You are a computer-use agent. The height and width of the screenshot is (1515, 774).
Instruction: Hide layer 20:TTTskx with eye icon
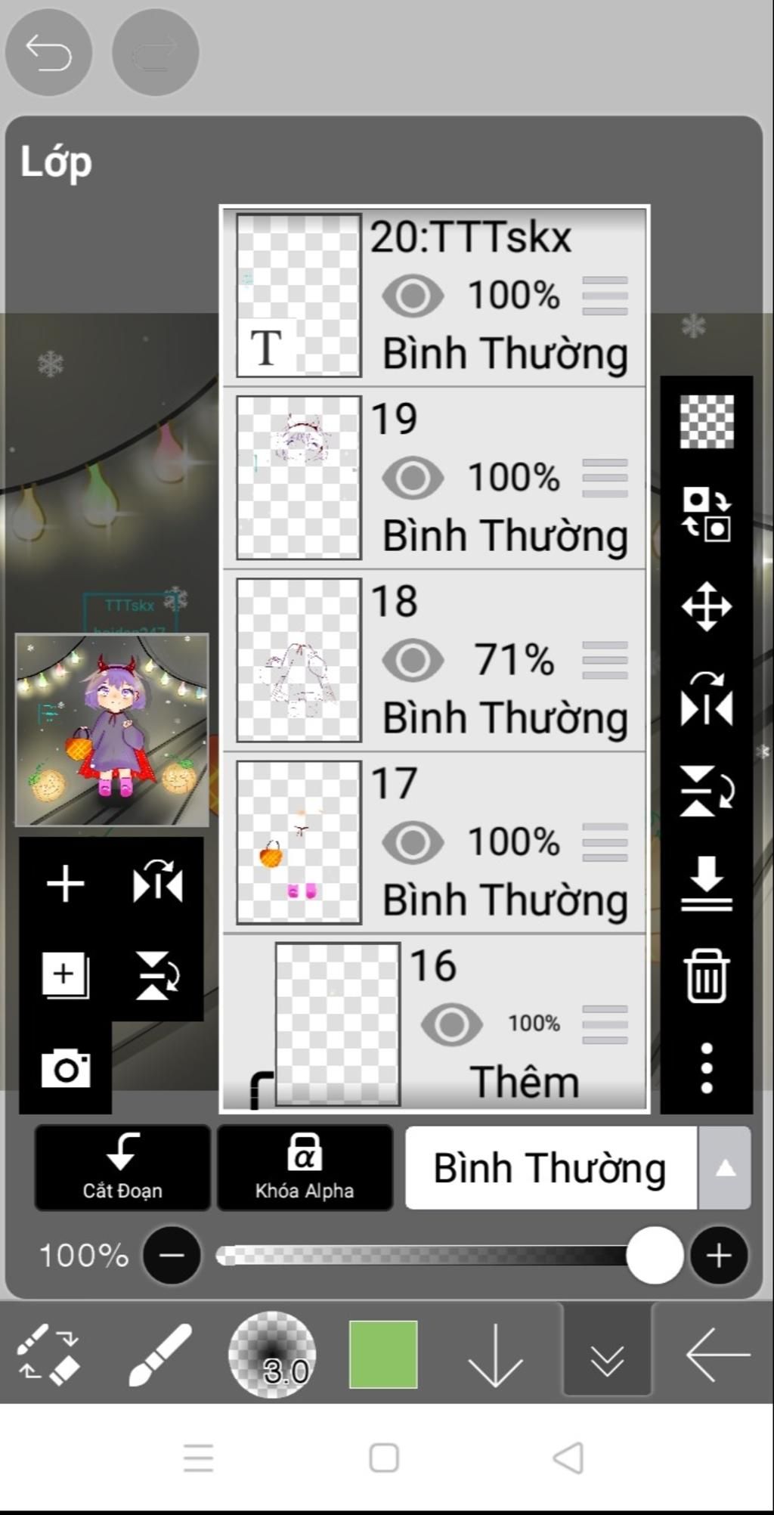click(413, 296)
